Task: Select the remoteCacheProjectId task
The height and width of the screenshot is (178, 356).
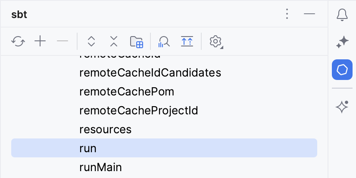Action: pyautogui.click(x=138, y=110)
